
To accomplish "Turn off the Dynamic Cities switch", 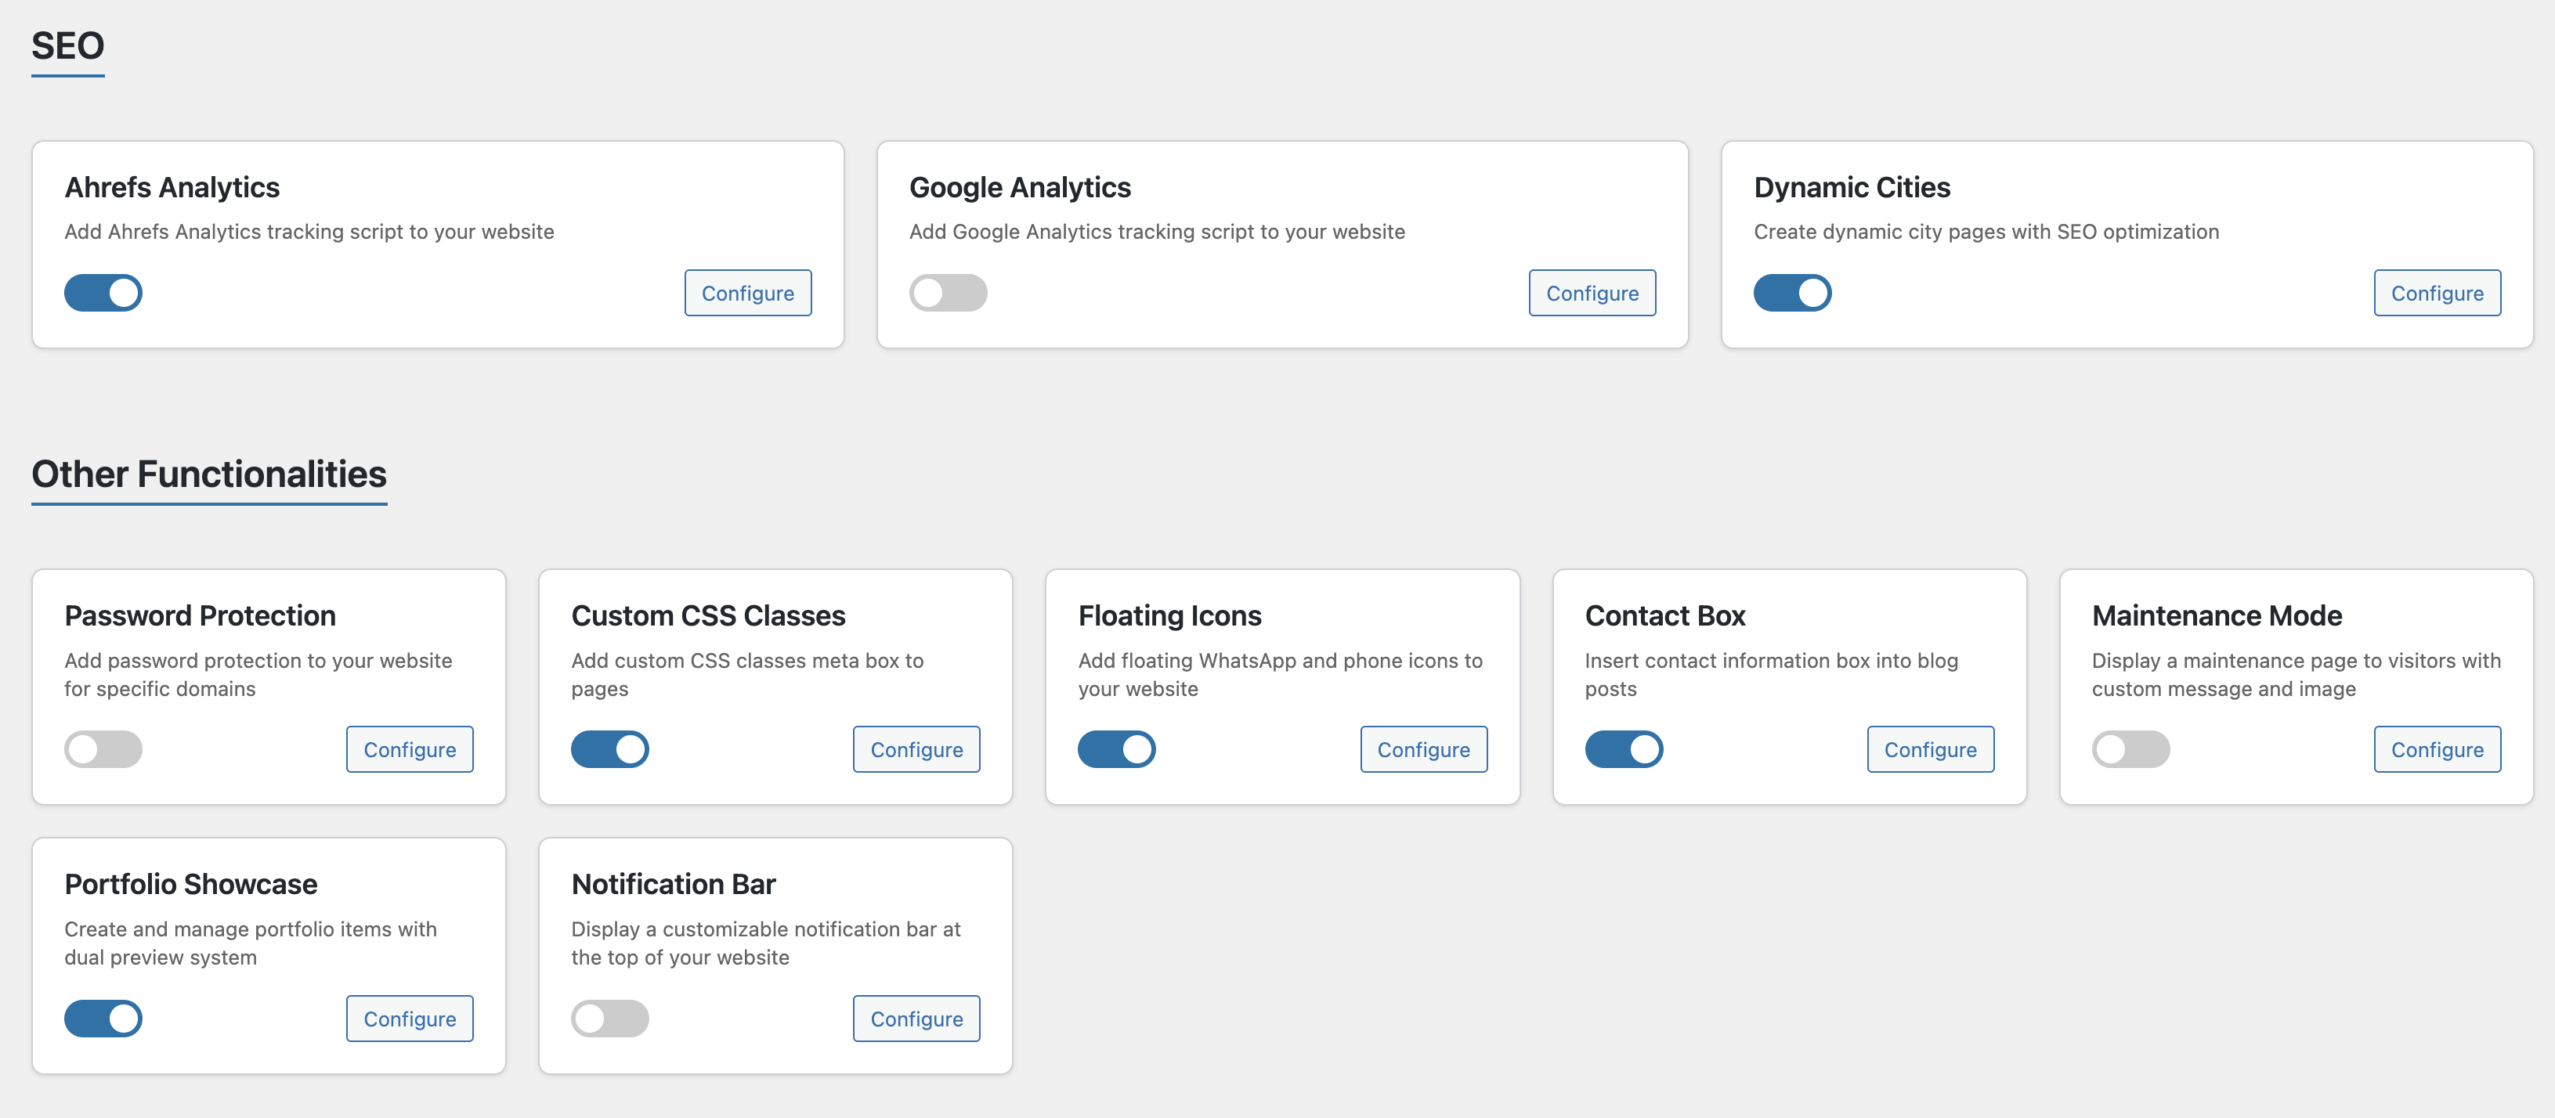I will coord(1791,294).
